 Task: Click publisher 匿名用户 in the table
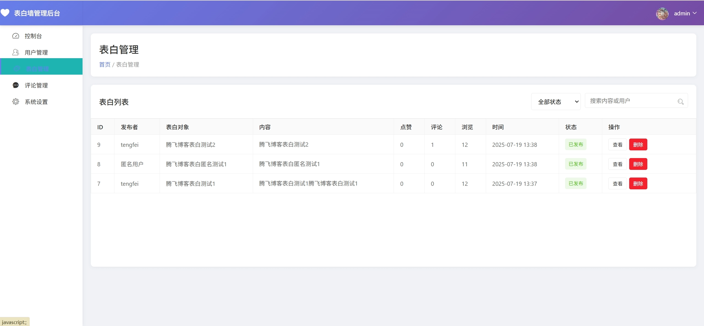pos(132,164)
